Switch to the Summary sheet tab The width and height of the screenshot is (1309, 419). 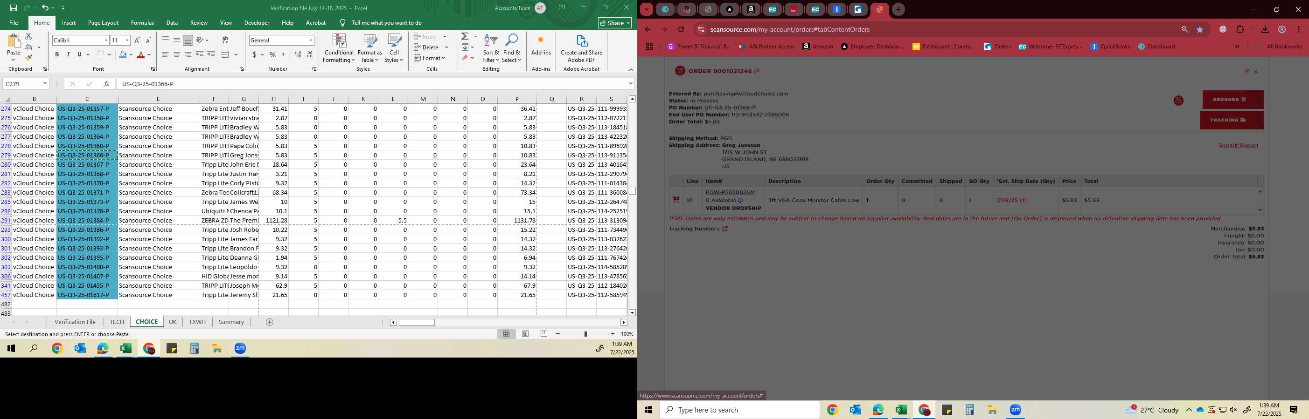tap(231, 322)
